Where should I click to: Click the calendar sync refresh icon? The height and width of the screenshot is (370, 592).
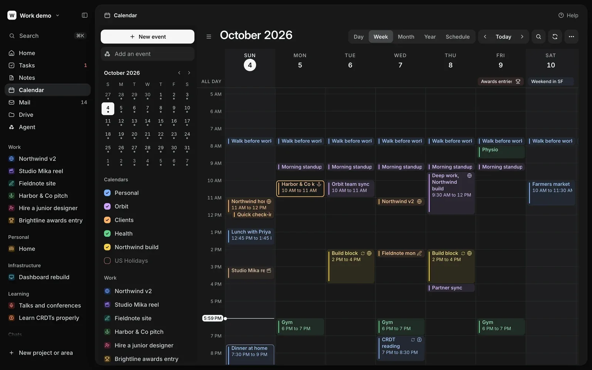click(555, 37)
